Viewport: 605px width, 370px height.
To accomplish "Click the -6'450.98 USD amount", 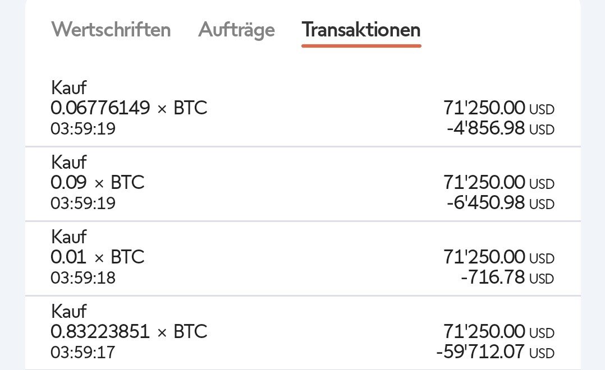I will pos(500,203).
